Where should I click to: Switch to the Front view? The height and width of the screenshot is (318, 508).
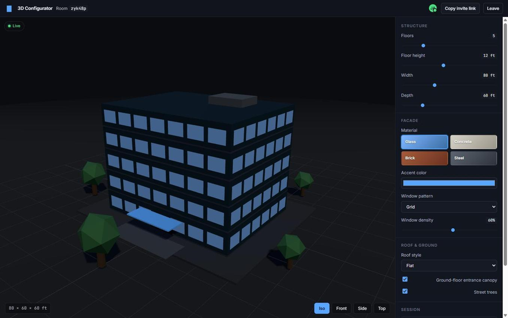tap(341, 308)
